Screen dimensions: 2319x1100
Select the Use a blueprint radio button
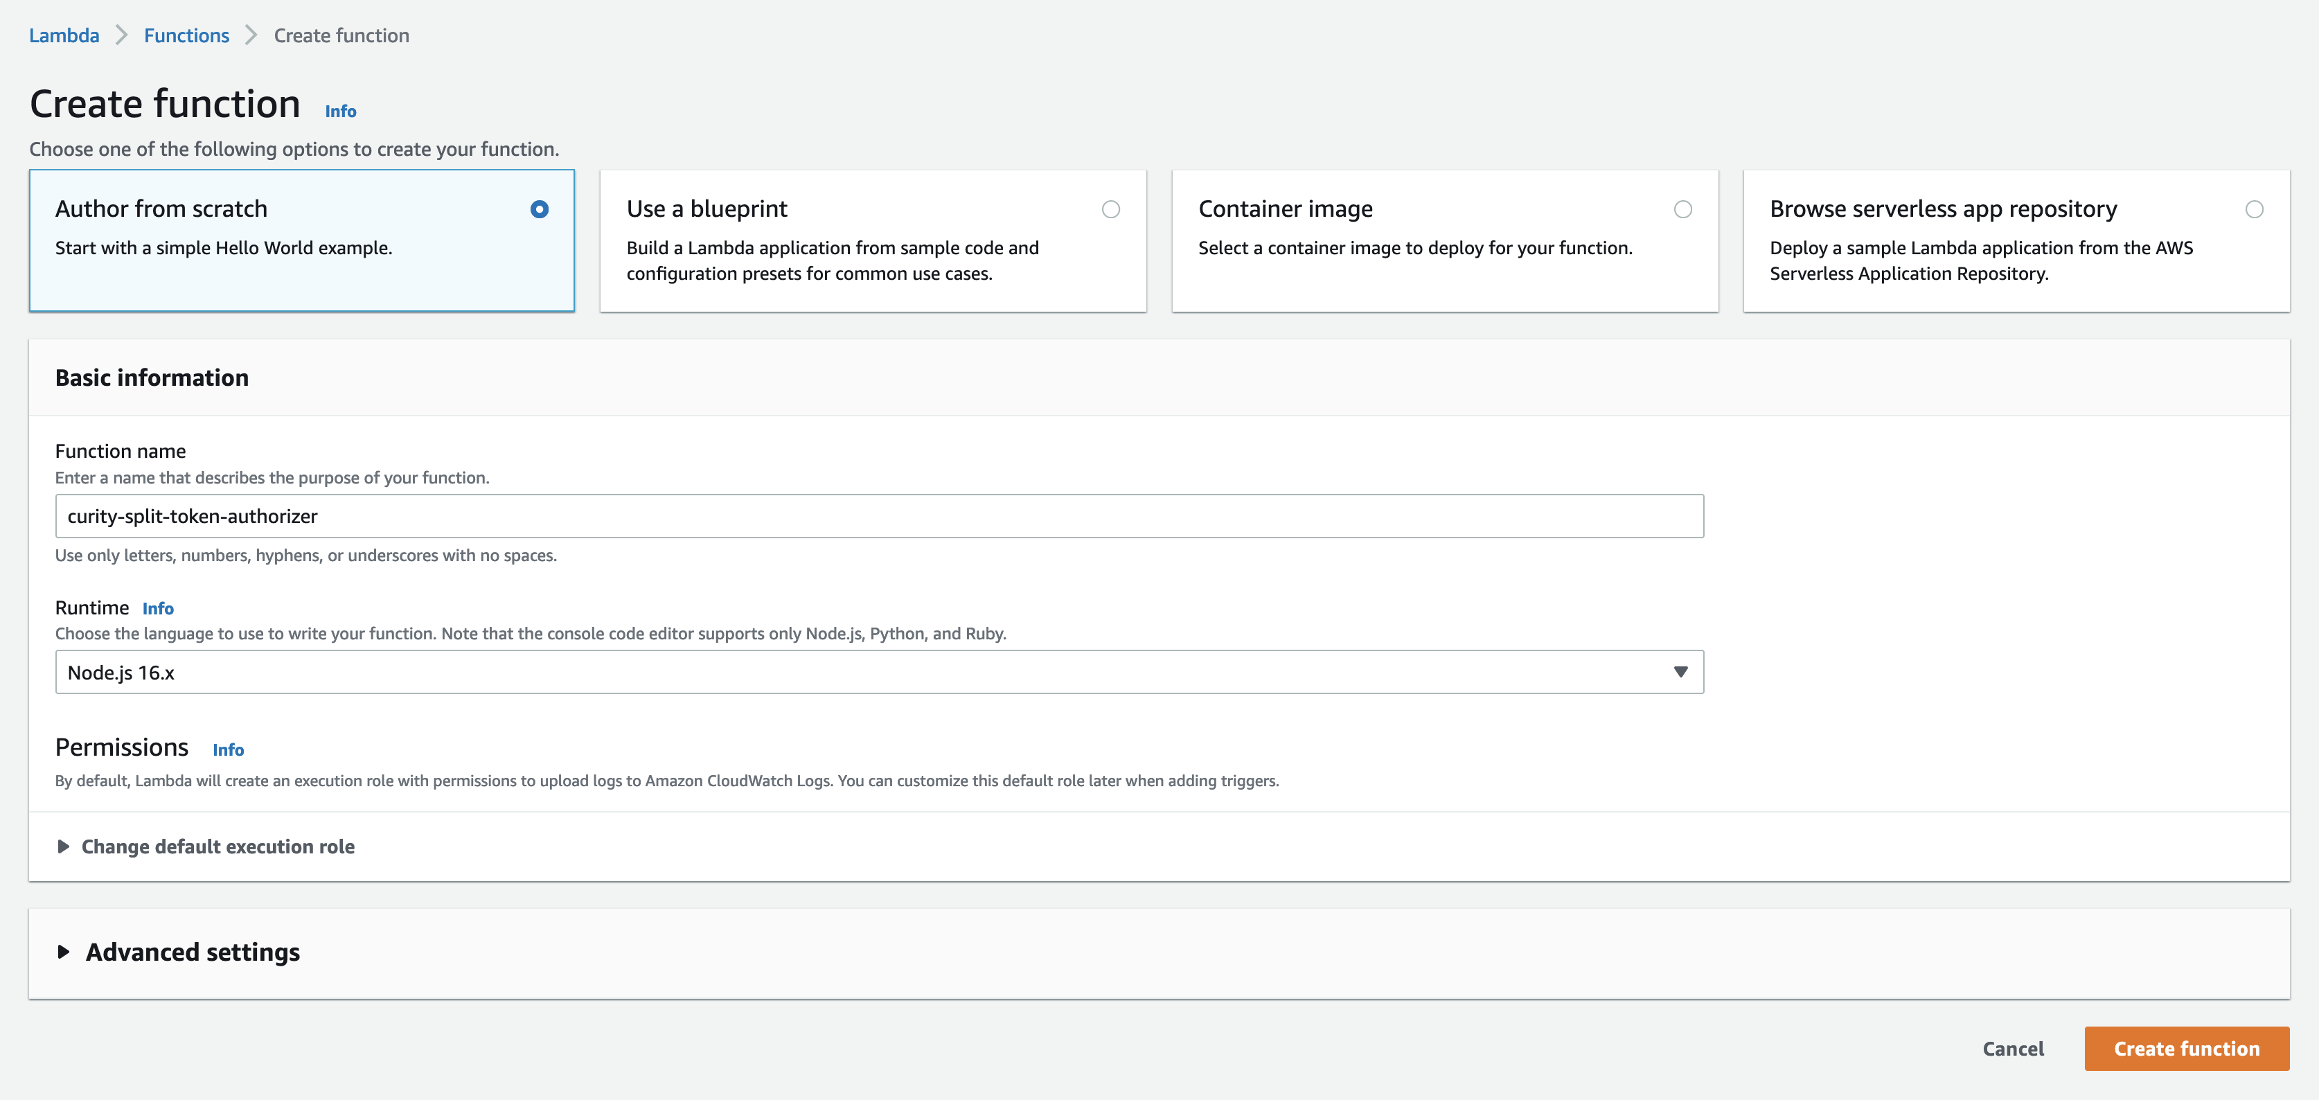1112,209
